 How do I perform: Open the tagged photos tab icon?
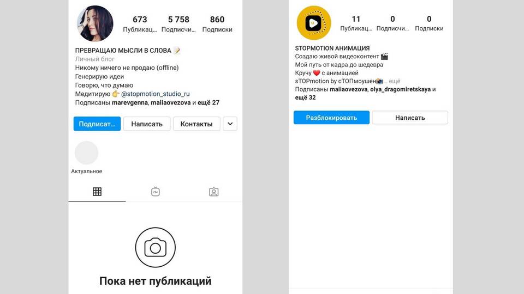click(214, 192)
